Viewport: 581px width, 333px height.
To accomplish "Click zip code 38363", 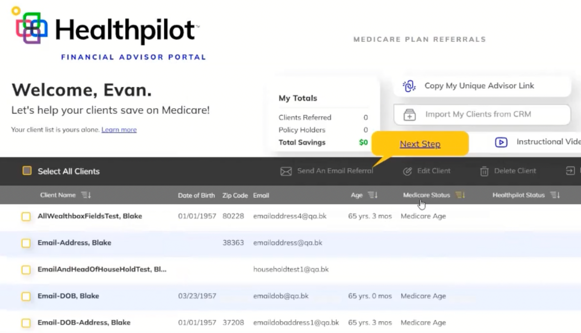I will [233, 243].
